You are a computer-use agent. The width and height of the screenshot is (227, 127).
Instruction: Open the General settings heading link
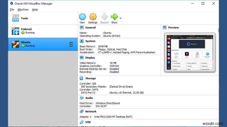(x=90, y=28)
